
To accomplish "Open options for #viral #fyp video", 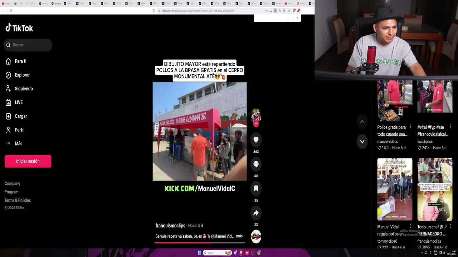I will [x=450, y=127].
